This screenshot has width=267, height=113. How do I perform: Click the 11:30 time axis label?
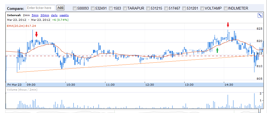point(110,85)
